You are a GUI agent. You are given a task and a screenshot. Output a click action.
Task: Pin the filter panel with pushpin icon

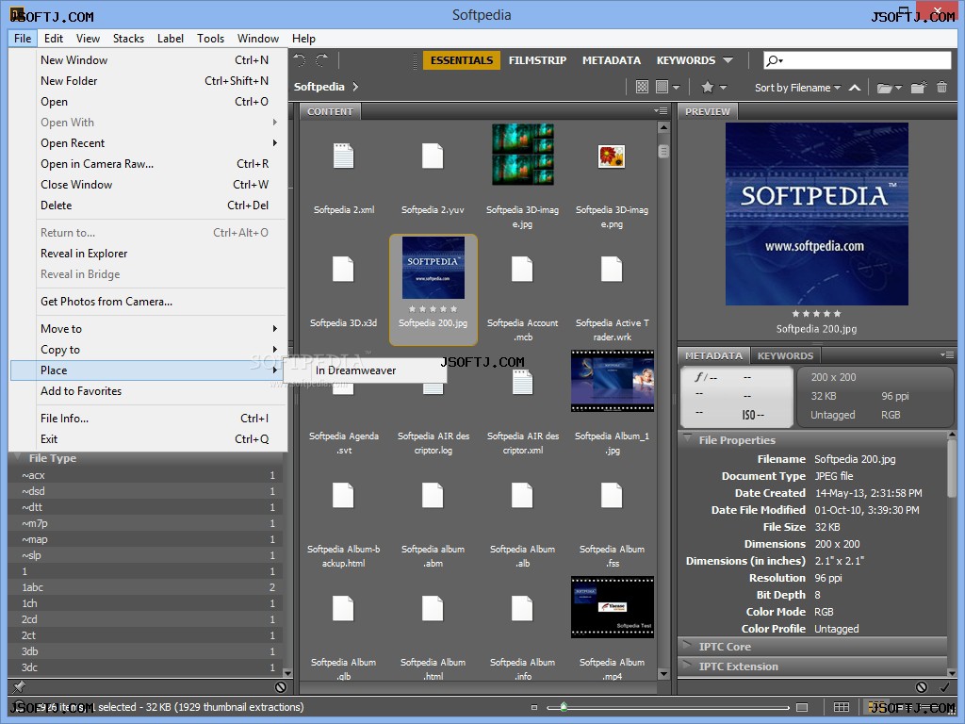19,686
